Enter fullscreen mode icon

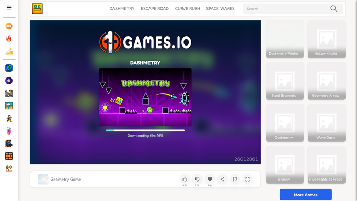click(247, 180)
